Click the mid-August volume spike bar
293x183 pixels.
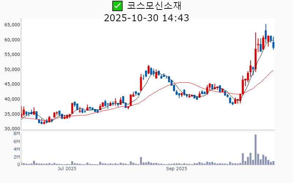[141, 161]
